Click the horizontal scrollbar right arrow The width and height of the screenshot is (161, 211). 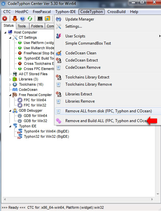coord(152,199)
